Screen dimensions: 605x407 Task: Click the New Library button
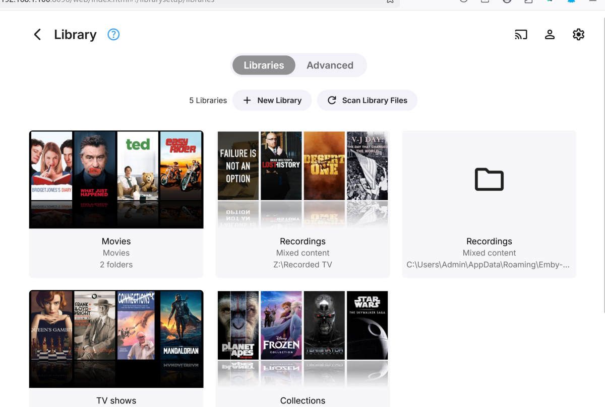[272, 100]
